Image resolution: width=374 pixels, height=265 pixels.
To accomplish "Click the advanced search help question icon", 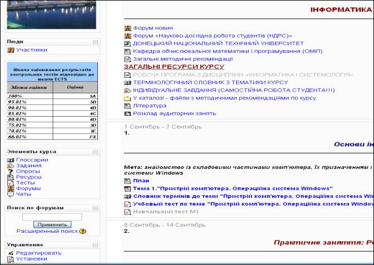I will pyautogui.click(x=82, y=231).
